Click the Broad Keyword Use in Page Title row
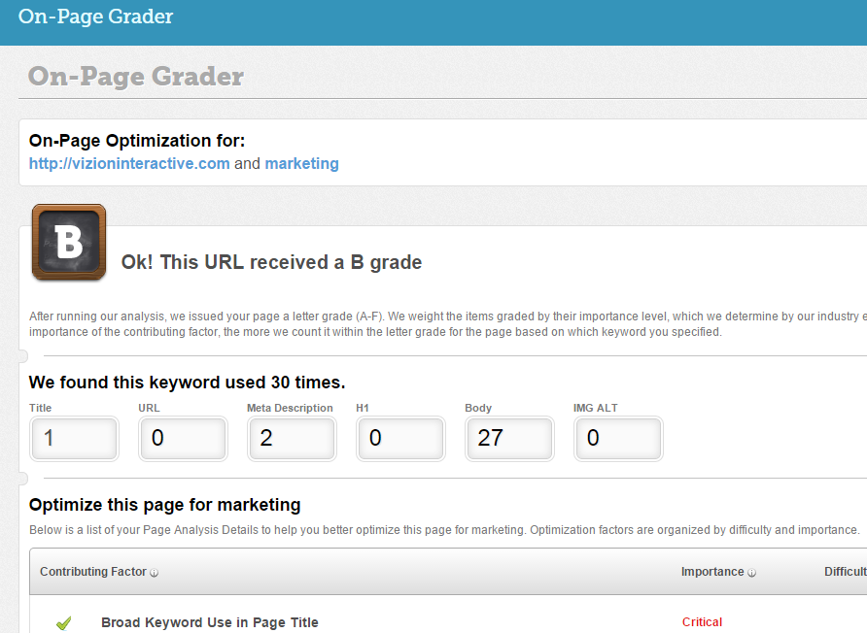This screenshot has width=867, height=633. click(x=210, y=622)
